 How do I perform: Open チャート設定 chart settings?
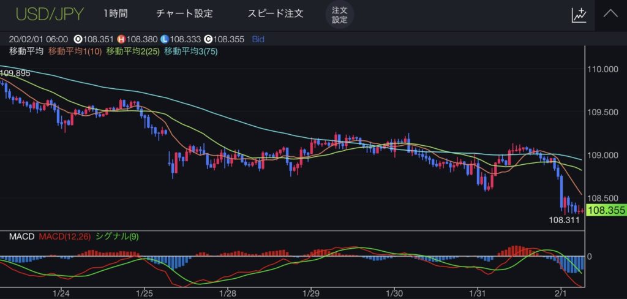coord(184,13)
